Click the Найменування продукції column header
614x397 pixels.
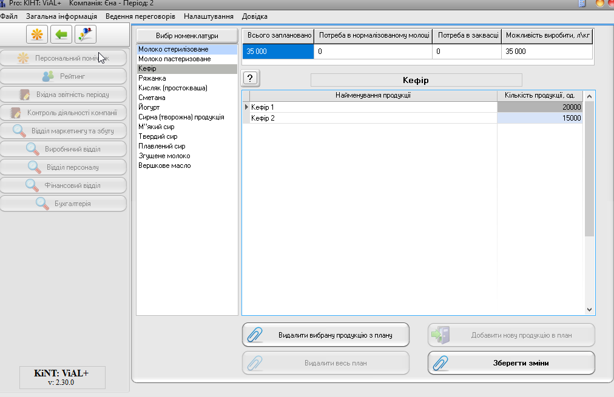pos(373,95)
